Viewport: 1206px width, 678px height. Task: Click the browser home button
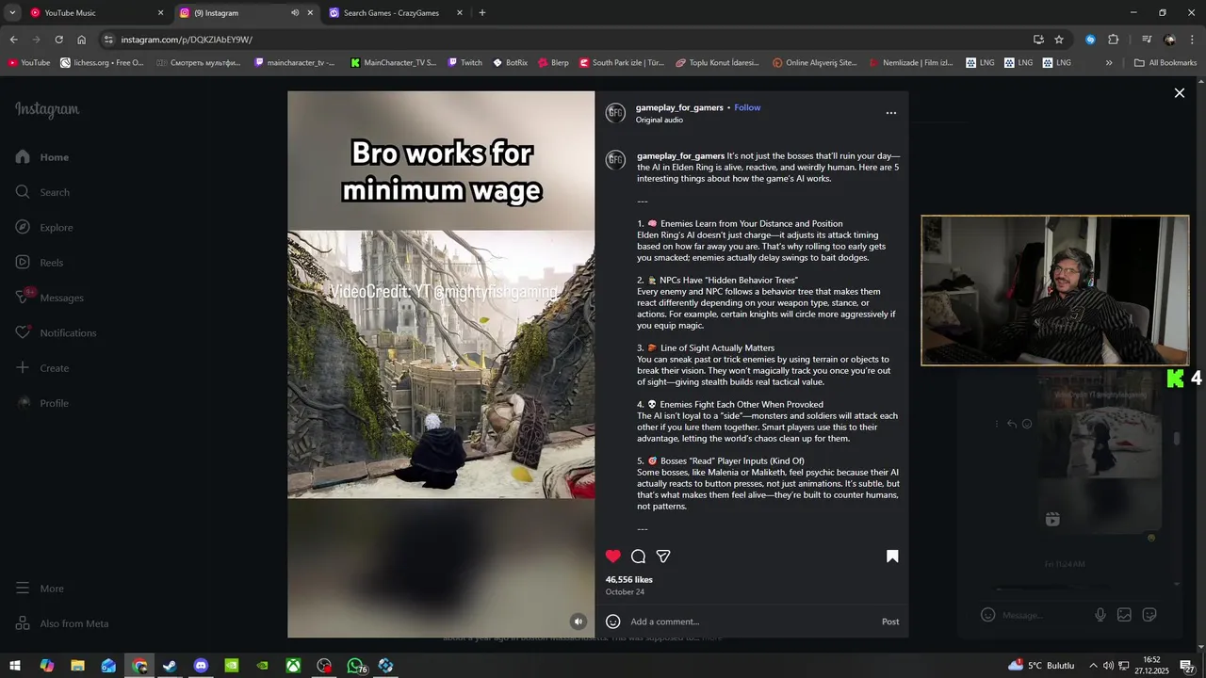coord(81,40)
